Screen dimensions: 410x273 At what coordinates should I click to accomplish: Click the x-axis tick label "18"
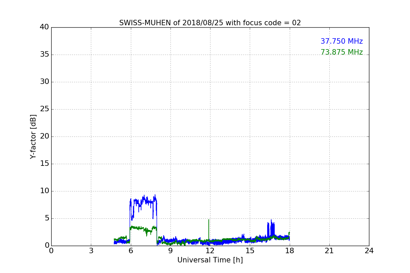tap(290, 250)
